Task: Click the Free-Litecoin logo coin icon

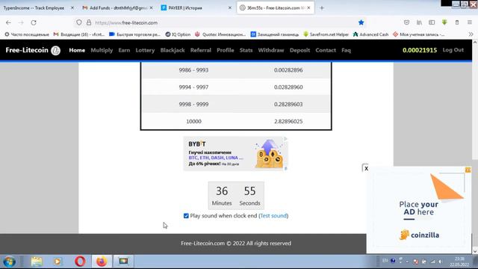Action: [x=55, y=50]
